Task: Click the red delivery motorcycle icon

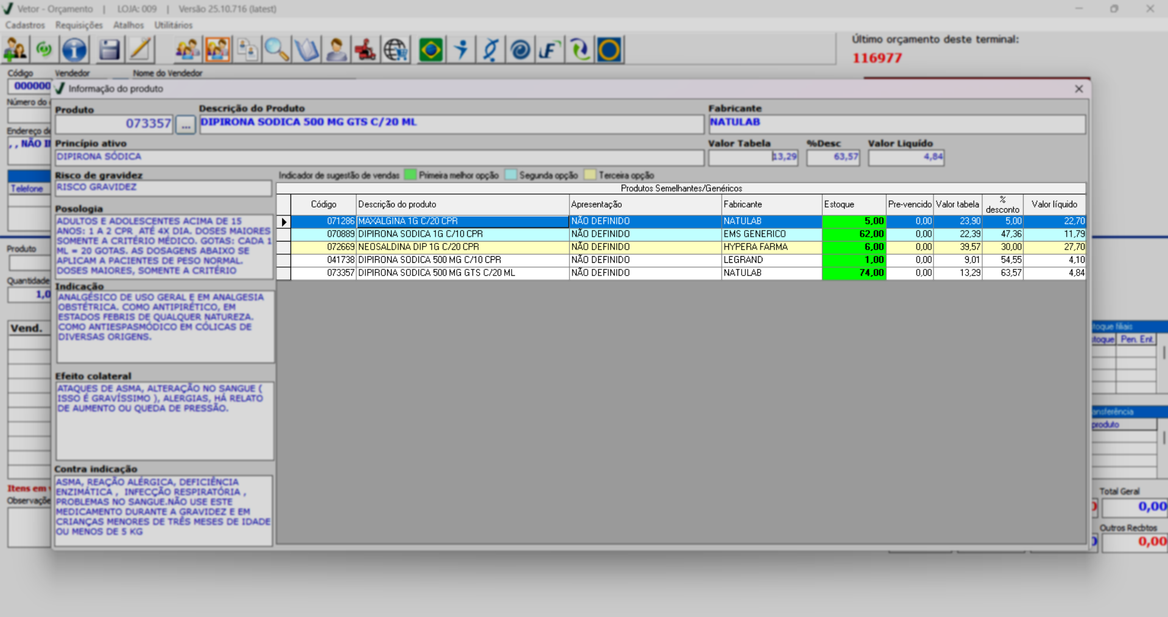Action: tap(365, 50)
